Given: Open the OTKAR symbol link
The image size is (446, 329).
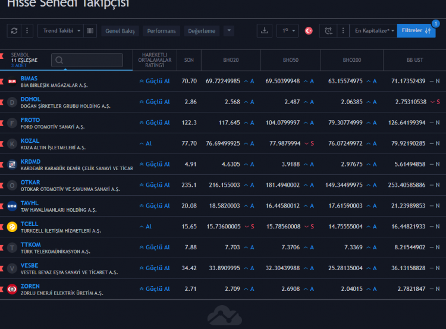Looking at the screenshot, I should tap(30, 183).
